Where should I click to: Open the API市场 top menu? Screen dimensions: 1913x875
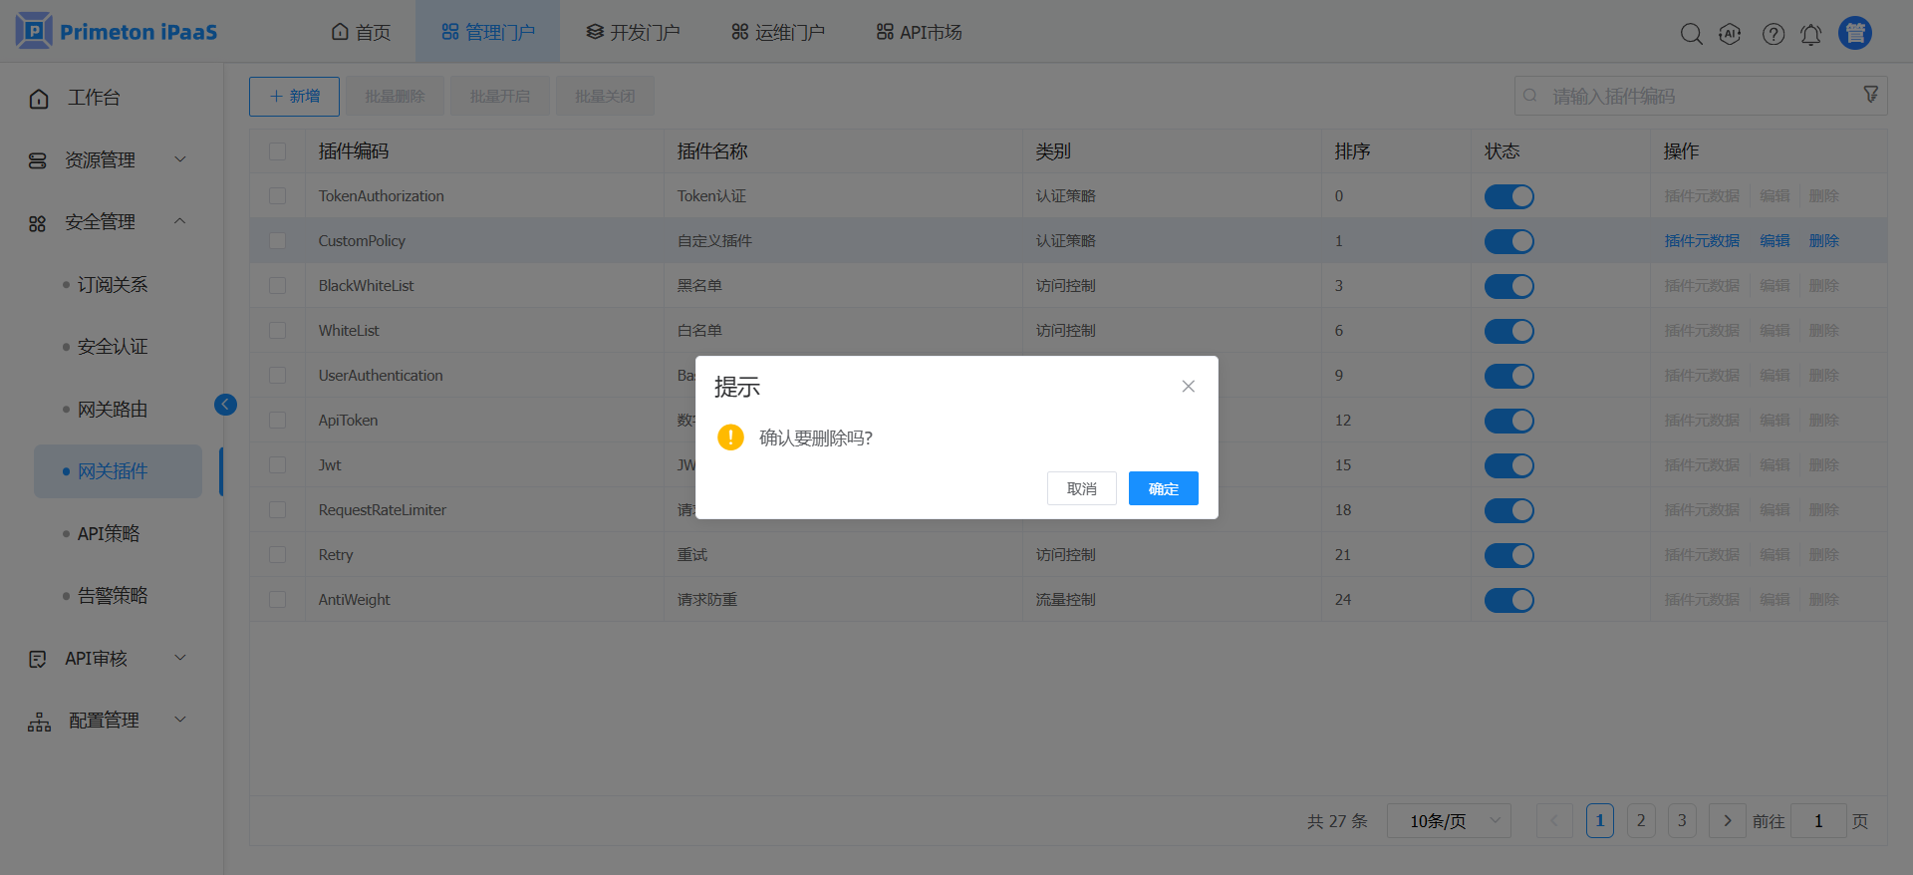point(919,33)
